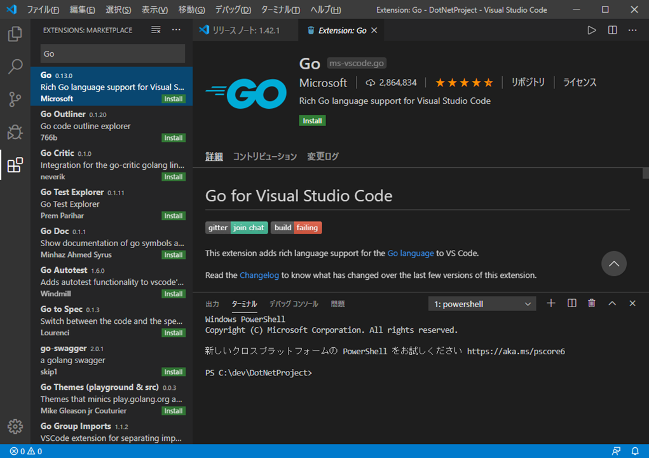Click the gitter join chat badge

click(236, 228)
